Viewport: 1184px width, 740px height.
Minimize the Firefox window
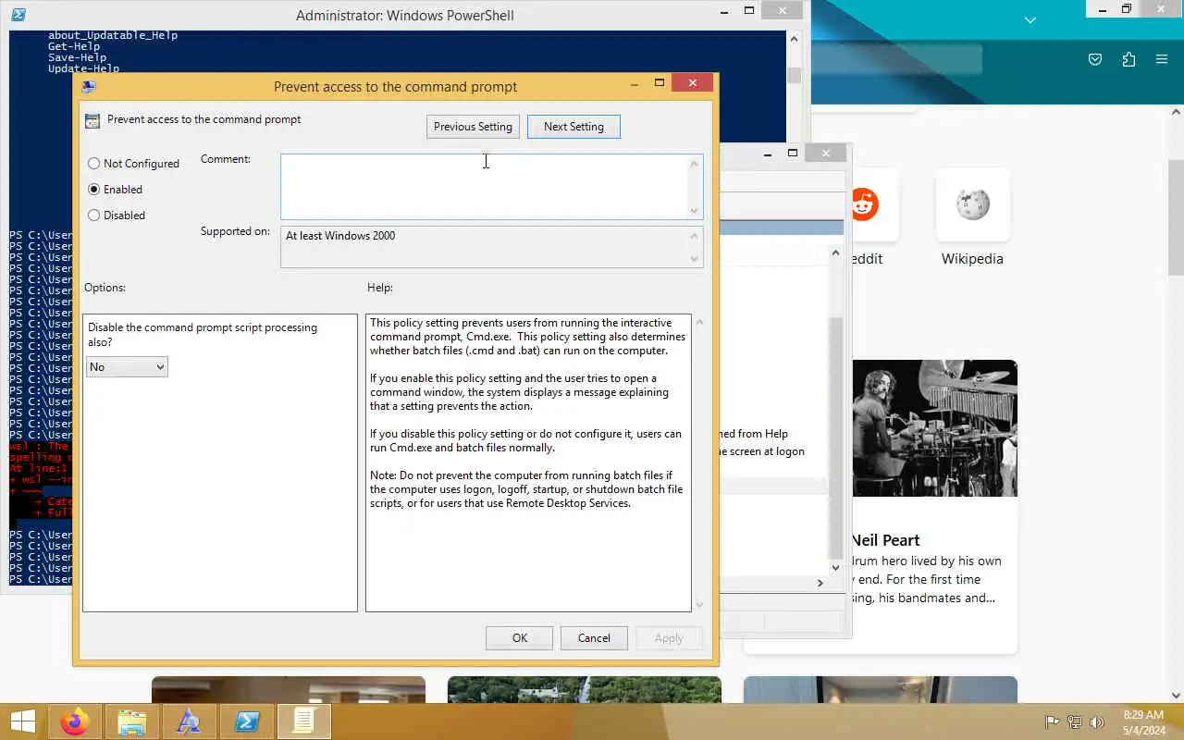[1100, 9]
